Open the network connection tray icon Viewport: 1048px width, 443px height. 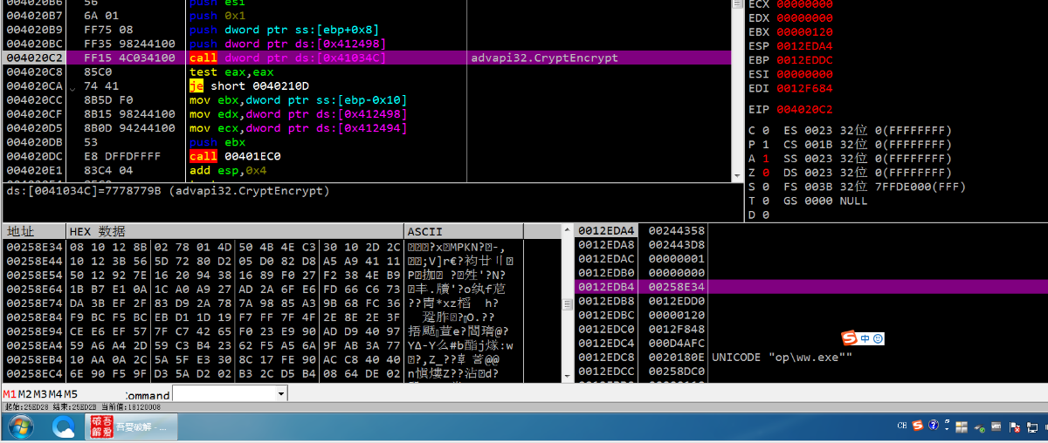coord(1034,427)
